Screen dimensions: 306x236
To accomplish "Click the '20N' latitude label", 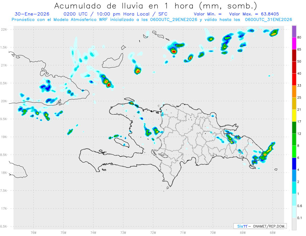I will 4,101.
